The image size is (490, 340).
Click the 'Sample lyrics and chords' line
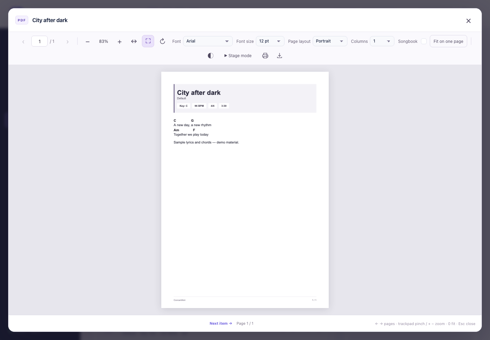pyautogui.click(x=206, y=142)
